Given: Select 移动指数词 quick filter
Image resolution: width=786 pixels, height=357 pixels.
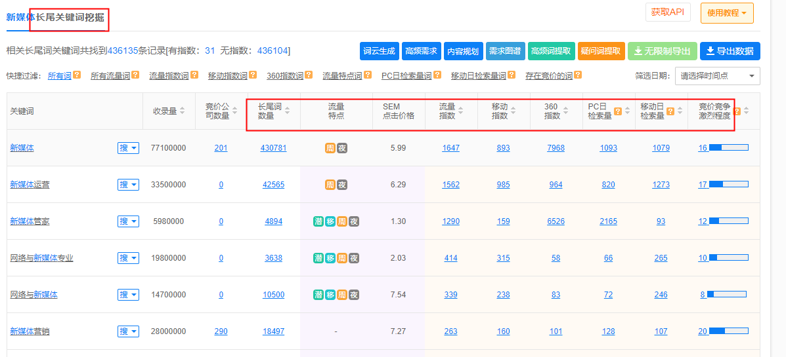Looking at the screenshot, I should pyautogui.click(x=228, y=76).
